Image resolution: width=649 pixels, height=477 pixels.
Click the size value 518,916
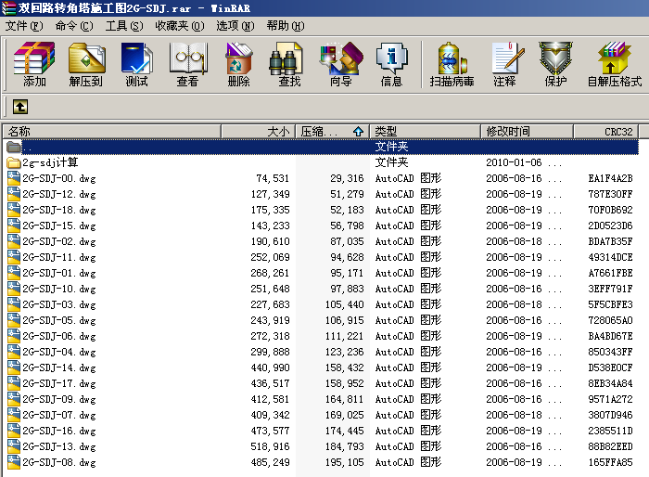coord(271,446)
